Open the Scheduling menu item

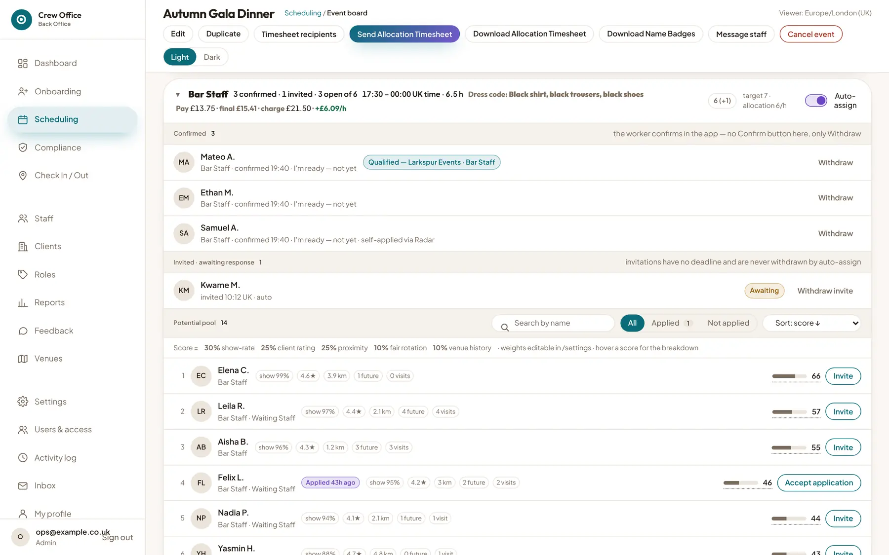click(73, 119)
